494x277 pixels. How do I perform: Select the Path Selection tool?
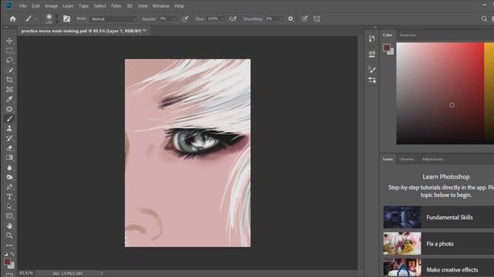point(9,206)
